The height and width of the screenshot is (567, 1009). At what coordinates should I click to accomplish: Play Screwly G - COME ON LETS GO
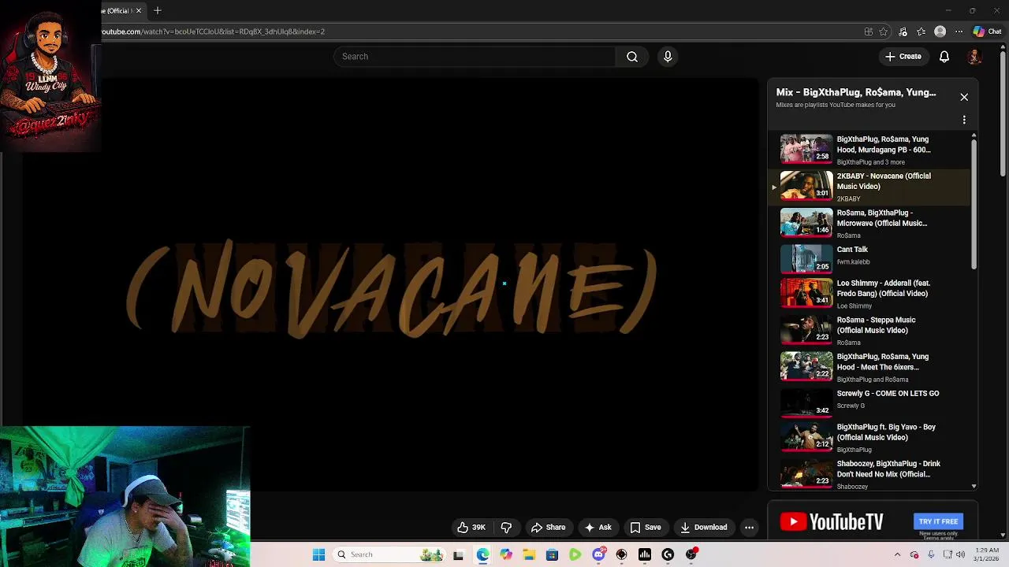tap(870, 401)
